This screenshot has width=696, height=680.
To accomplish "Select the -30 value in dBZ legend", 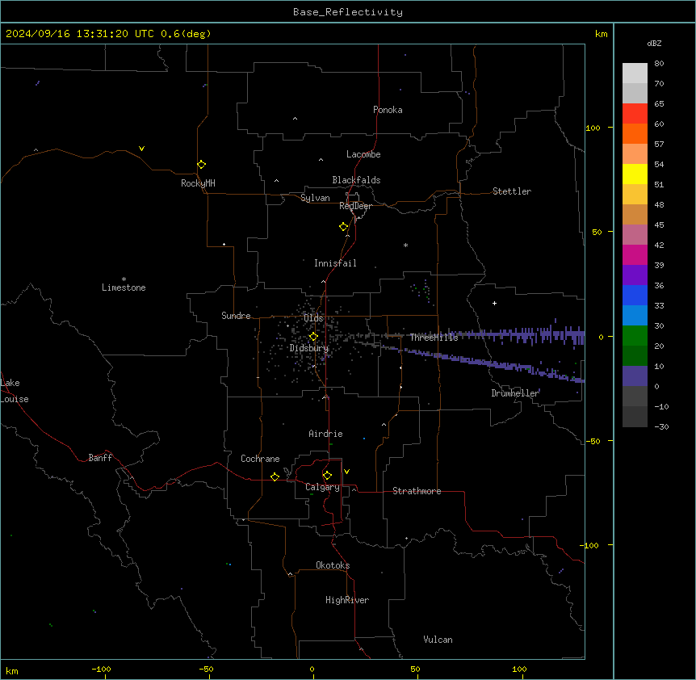I will [x=661, y=426].
